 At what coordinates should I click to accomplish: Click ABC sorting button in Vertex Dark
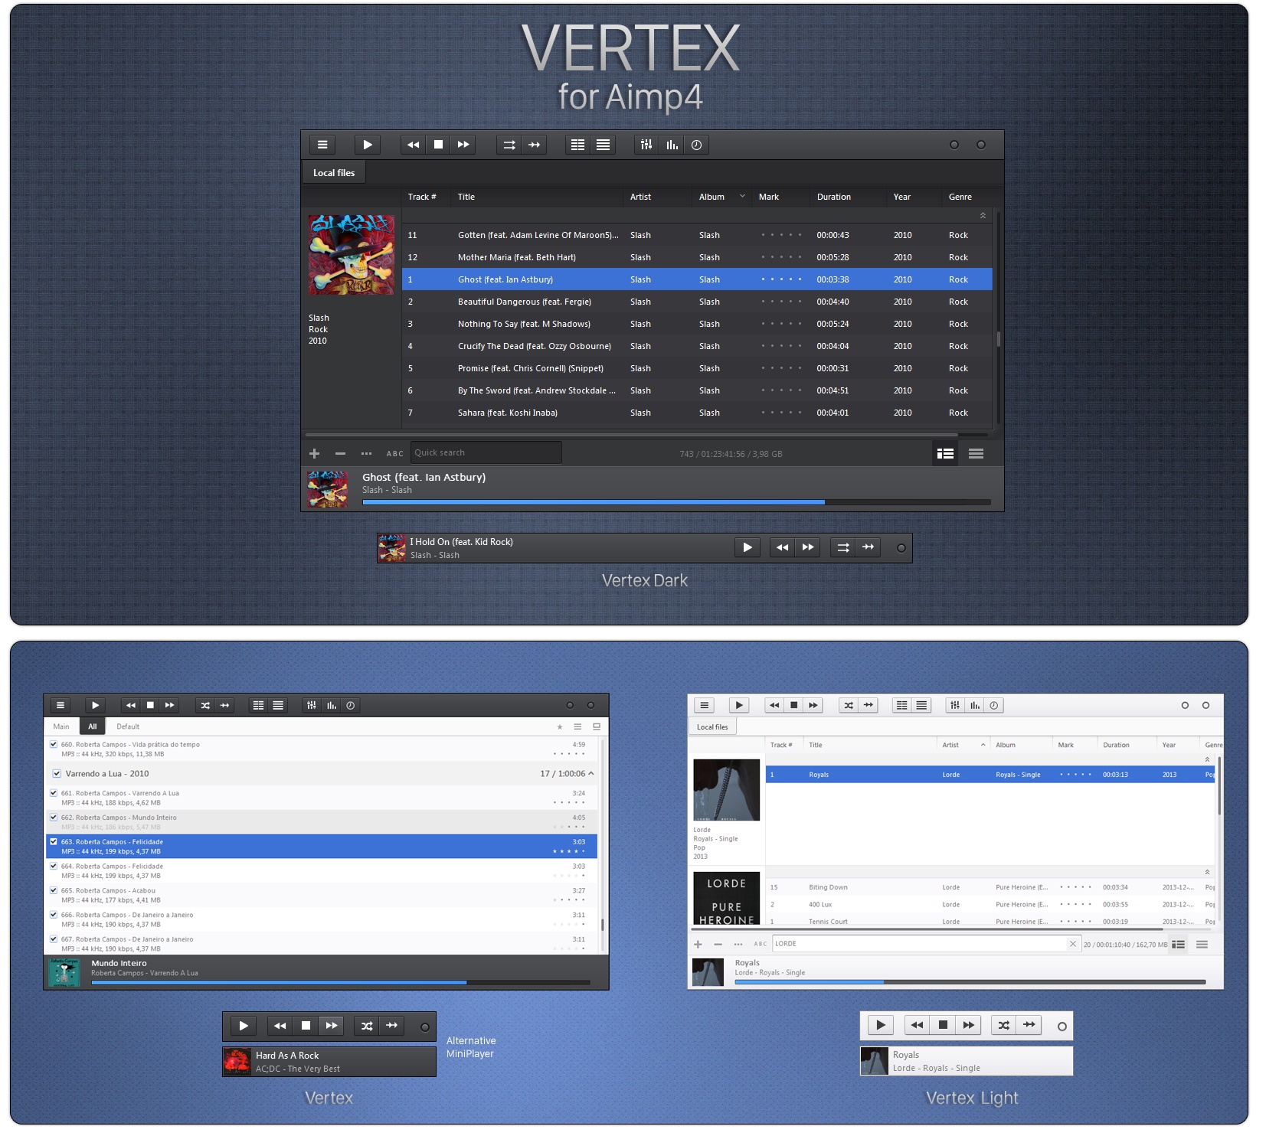click(394, 453)
